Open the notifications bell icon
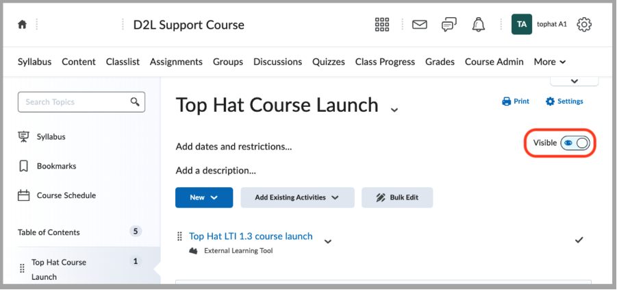 click(478, 25)
